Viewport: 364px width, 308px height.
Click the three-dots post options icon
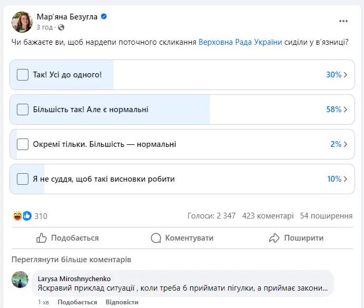[343, 21]
